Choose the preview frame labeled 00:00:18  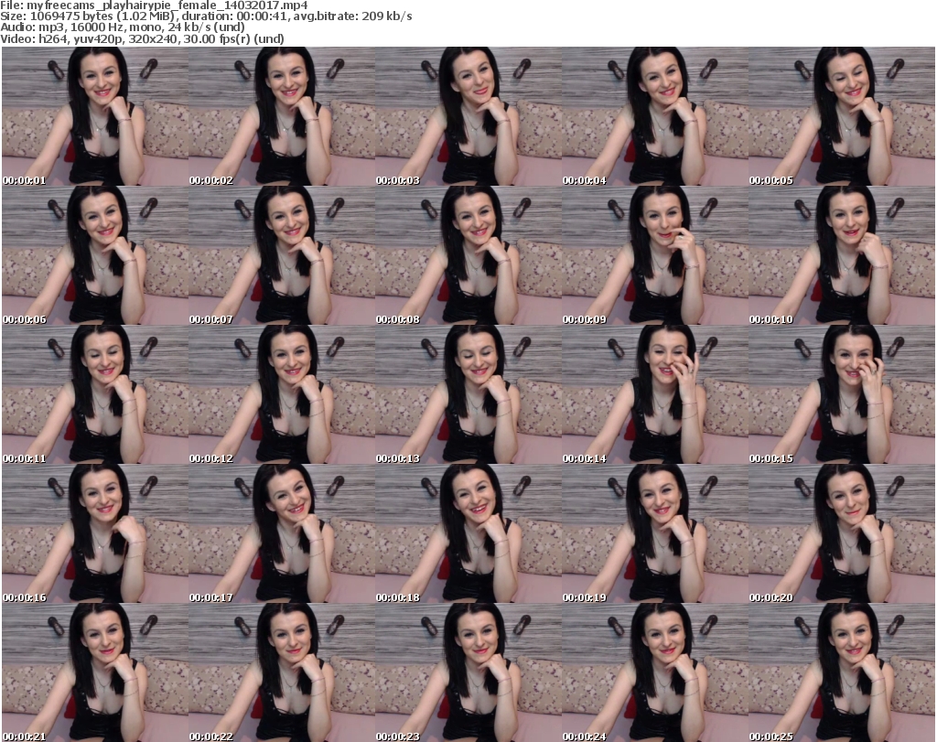[468, 533]
